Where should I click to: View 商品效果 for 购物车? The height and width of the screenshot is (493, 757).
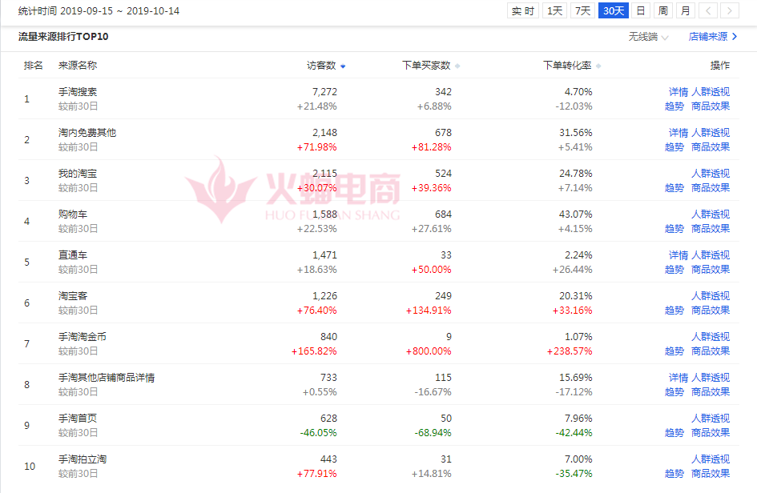(711, 229)
